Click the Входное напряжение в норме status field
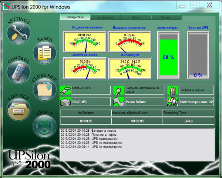 tap(145, 90)
